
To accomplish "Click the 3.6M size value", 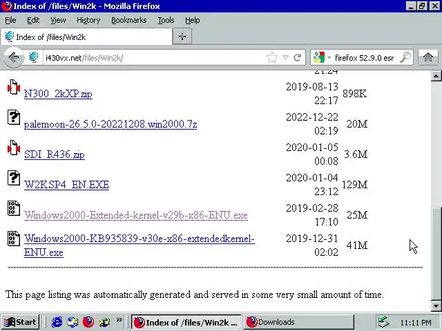I will [356, 154].
